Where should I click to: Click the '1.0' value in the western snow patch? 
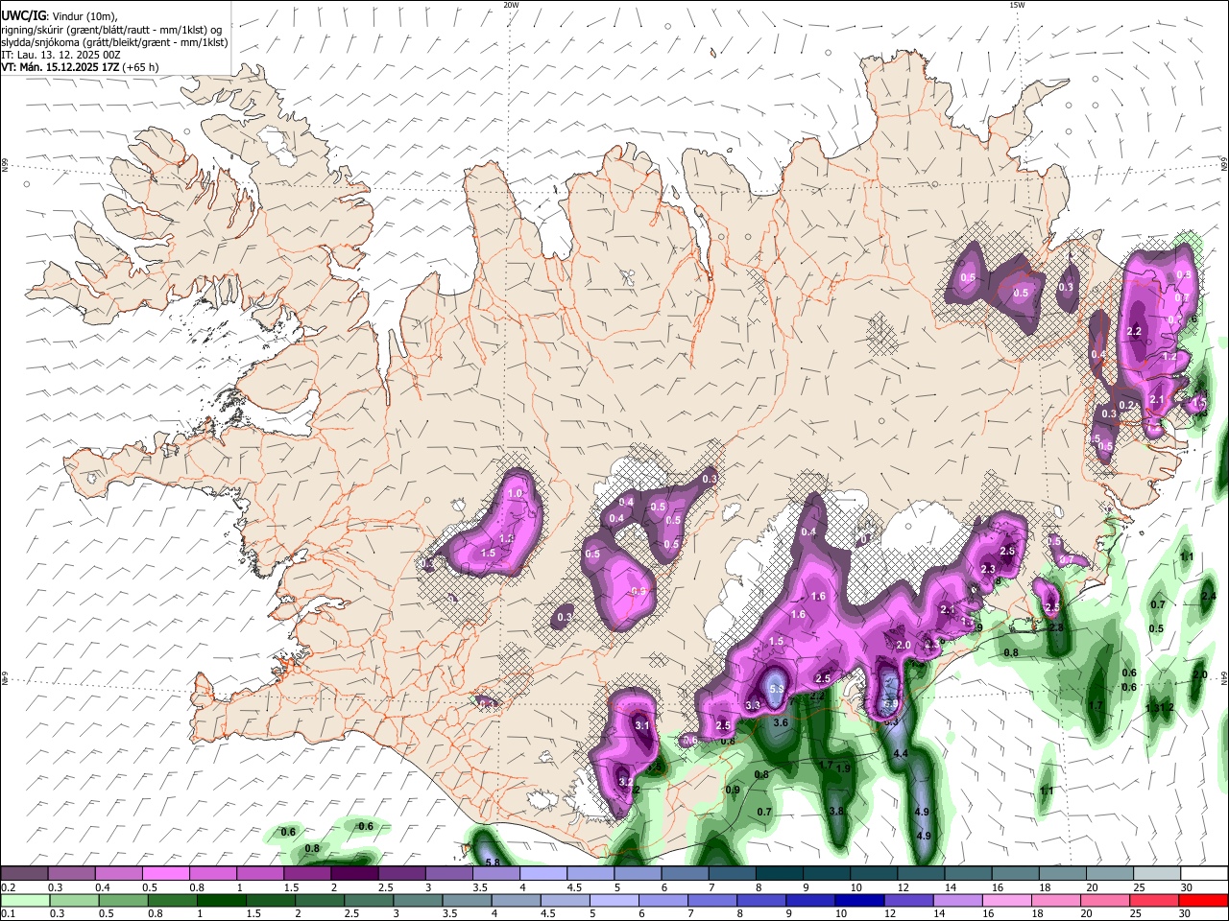515,493
